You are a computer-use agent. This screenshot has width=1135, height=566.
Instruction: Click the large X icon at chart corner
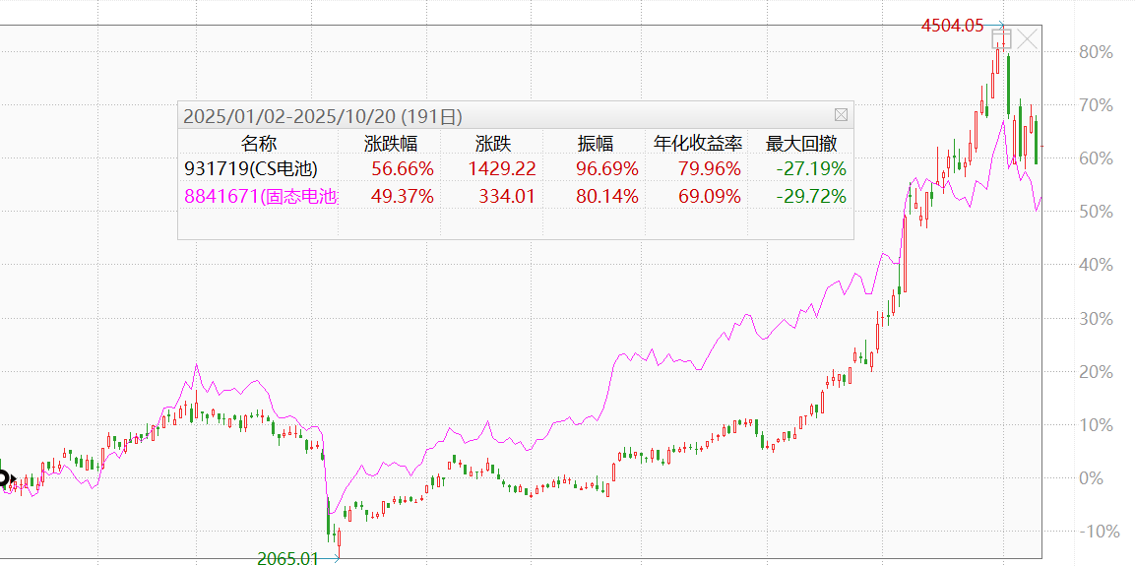tap(1028, 39)
